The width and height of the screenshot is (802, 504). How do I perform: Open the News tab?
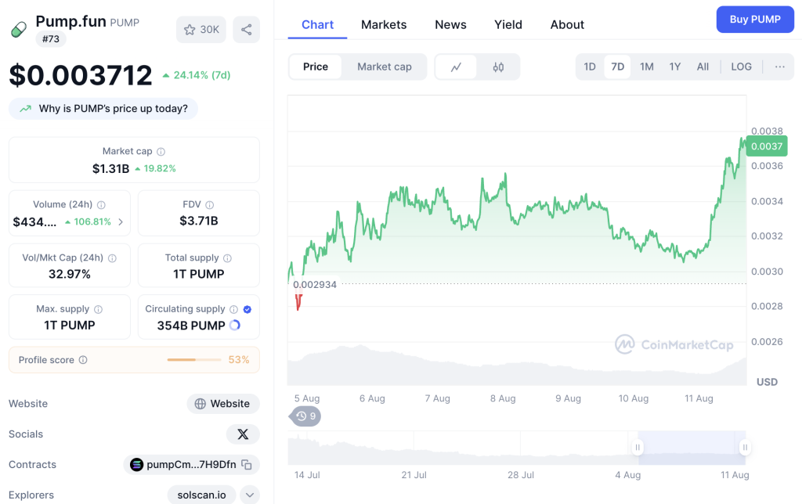point(450,24)
